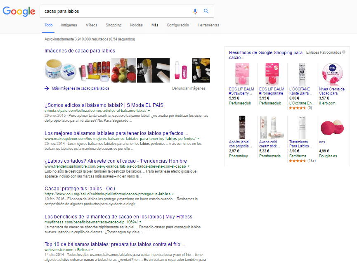Click the magnifying glass search button

(206, 11)
